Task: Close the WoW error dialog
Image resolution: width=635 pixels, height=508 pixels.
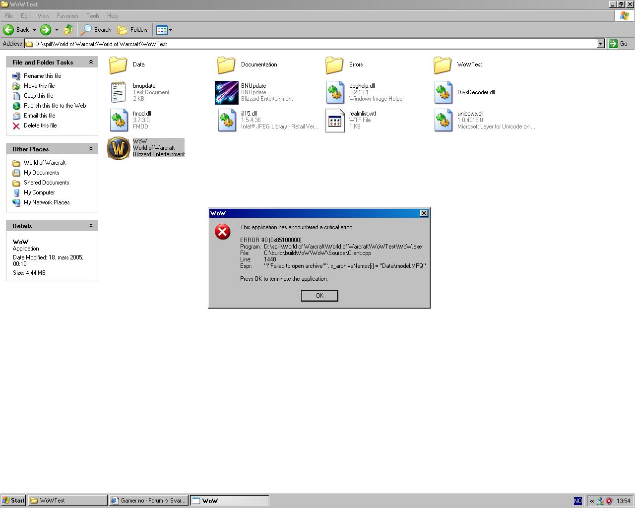Action: 424,213
